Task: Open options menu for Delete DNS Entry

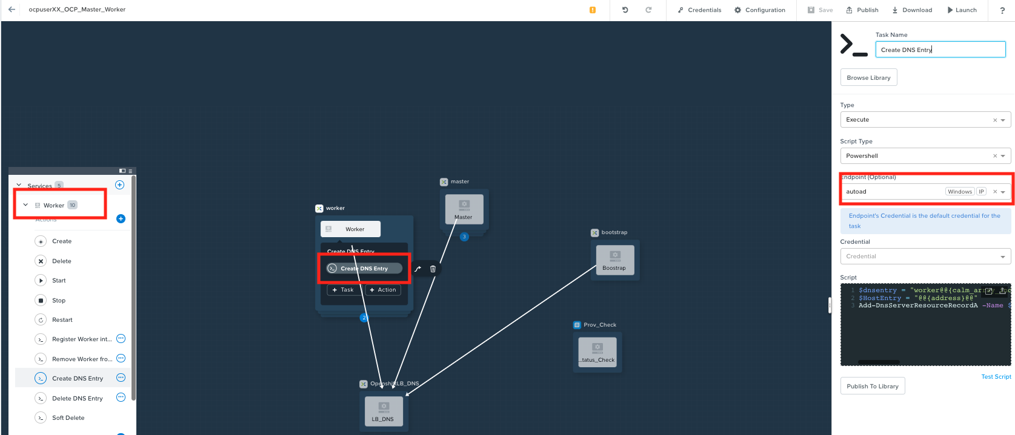Action: coord(121,397)
